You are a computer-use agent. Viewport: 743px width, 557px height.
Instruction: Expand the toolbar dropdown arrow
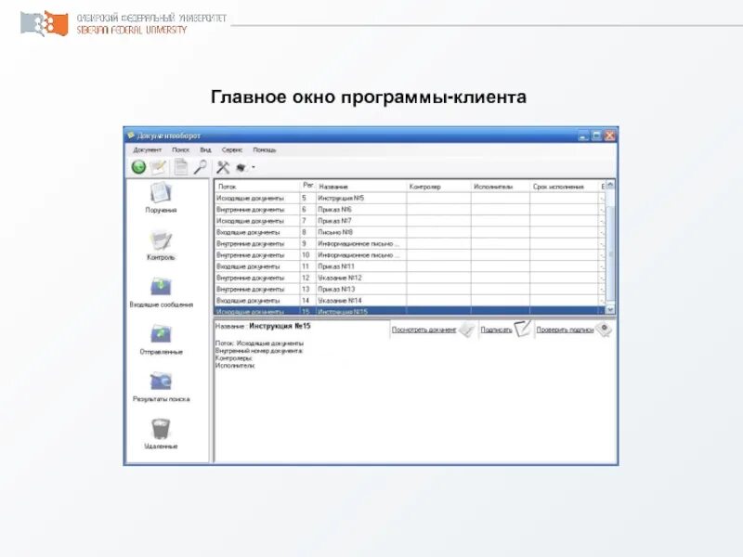tap(254, 167)
